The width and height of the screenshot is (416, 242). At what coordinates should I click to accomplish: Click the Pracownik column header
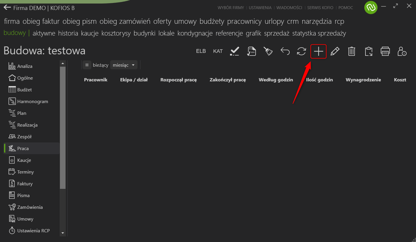96,80
